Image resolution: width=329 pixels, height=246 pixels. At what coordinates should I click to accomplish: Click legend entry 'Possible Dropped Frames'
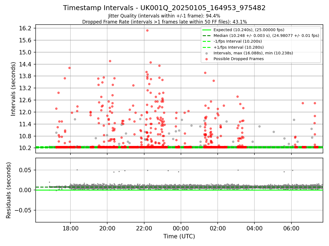point(239,59)
